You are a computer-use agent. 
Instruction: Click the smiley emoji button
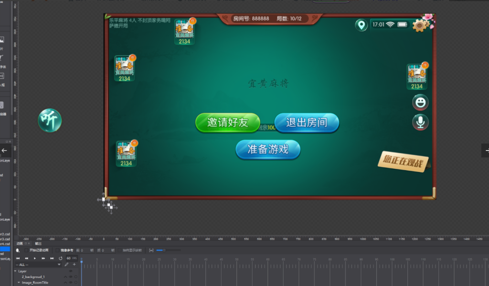[420, 102]
